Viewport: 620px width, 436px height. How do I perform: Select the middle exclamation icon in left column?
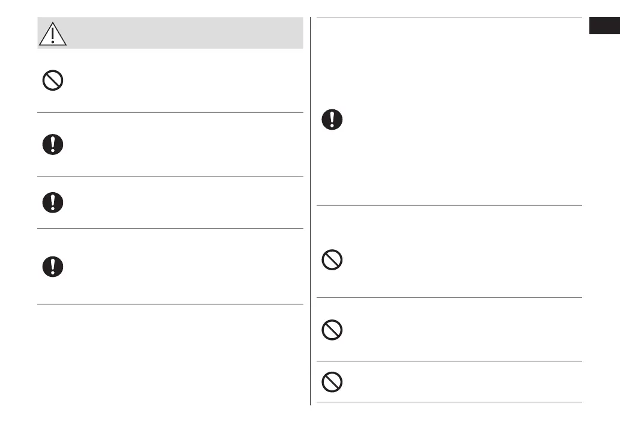(53, 202)
